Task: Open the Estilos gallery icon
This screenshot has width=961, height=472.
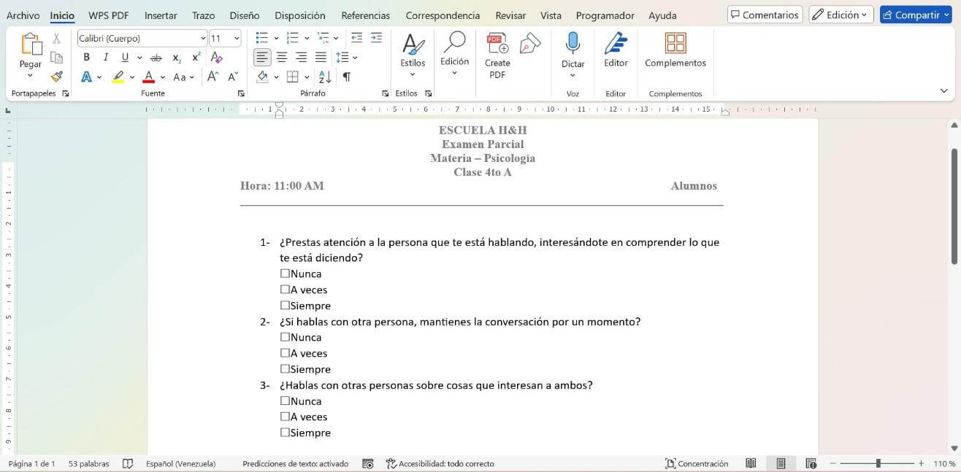Action: pyautogui.click(x=413, y=46)
